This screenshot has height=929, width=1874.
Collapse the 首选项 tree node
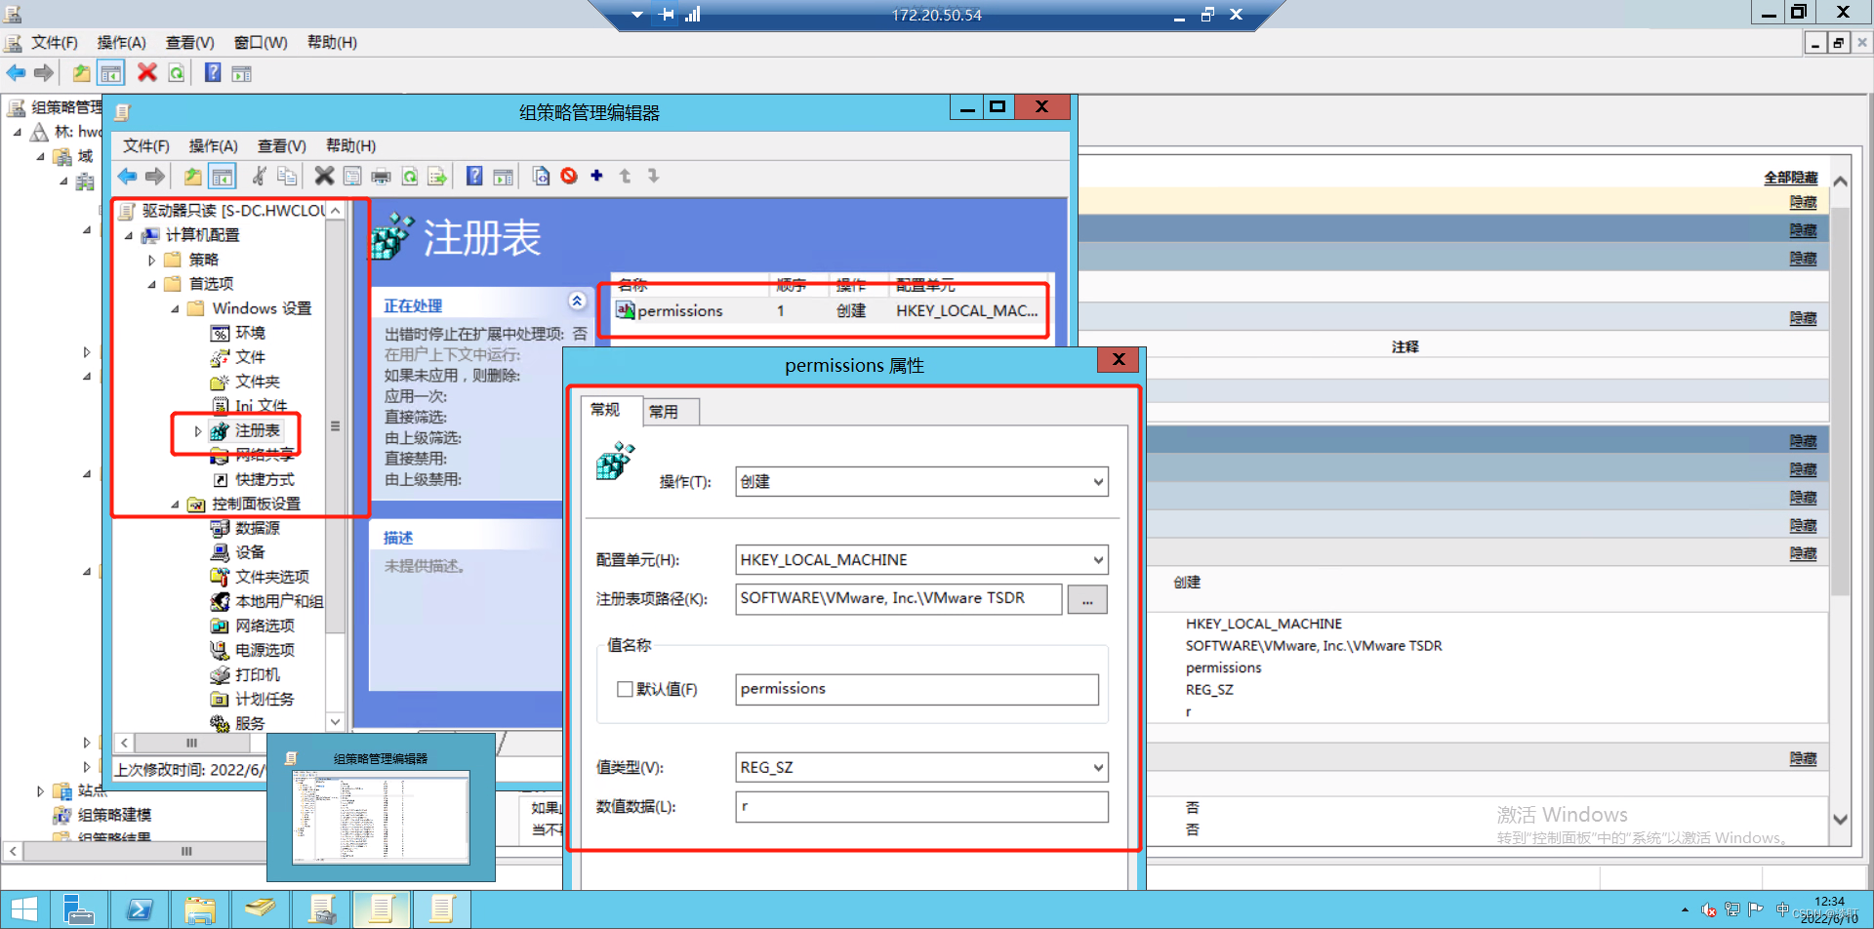click(151, 284)
